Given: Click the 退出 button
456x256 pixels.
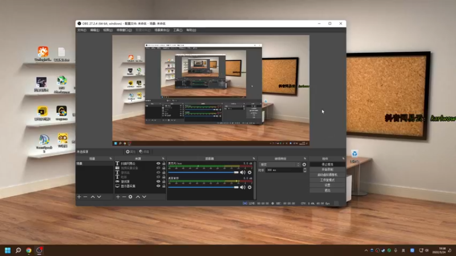Looking at the screenshot, I should click(x=327, y=191).
